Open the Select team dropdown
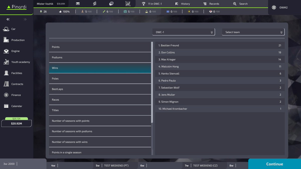This screenshot has width=301, height=169. click(x=253, y=32)
